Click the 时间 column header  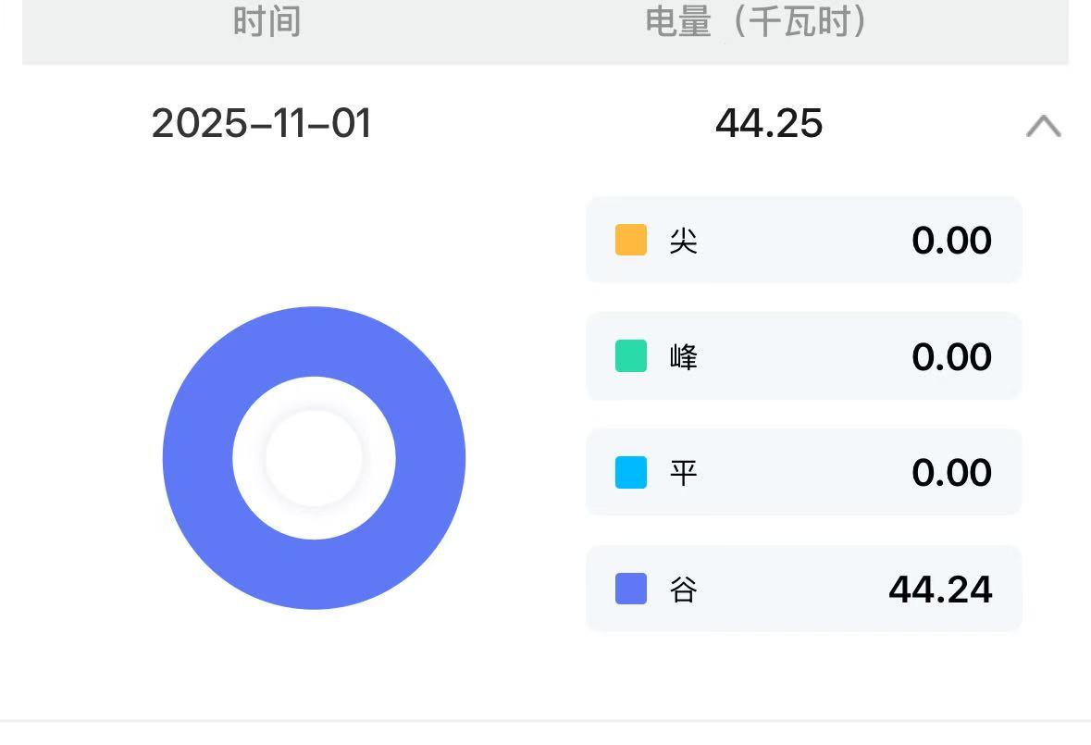pos(267,21)
